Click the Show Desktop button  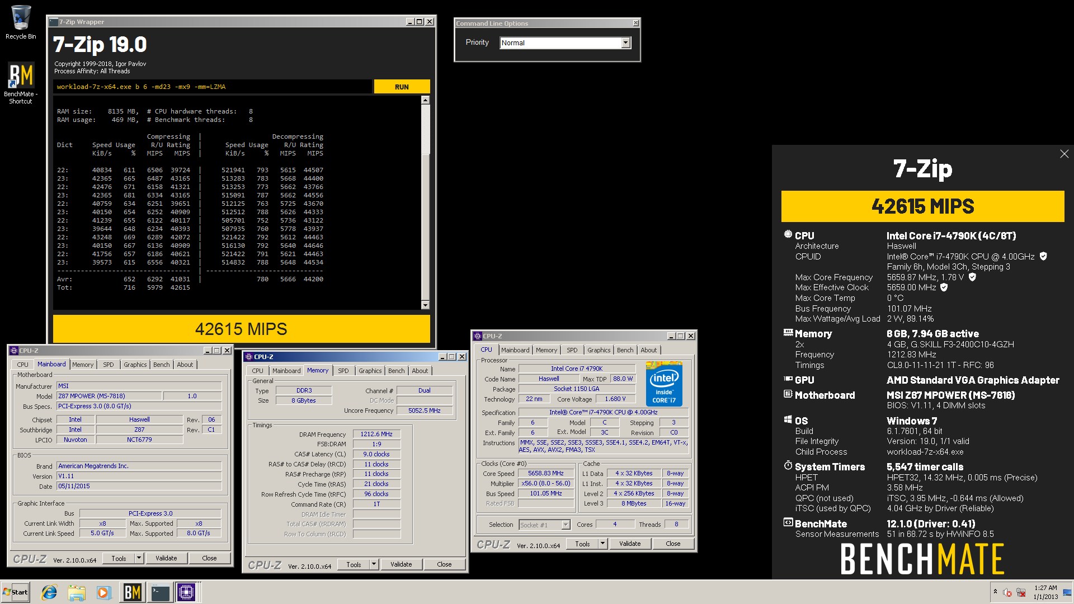[x=1067, y=592]
